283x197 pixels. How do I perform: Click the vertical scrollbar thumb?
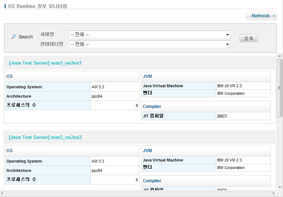pos(279,88)
